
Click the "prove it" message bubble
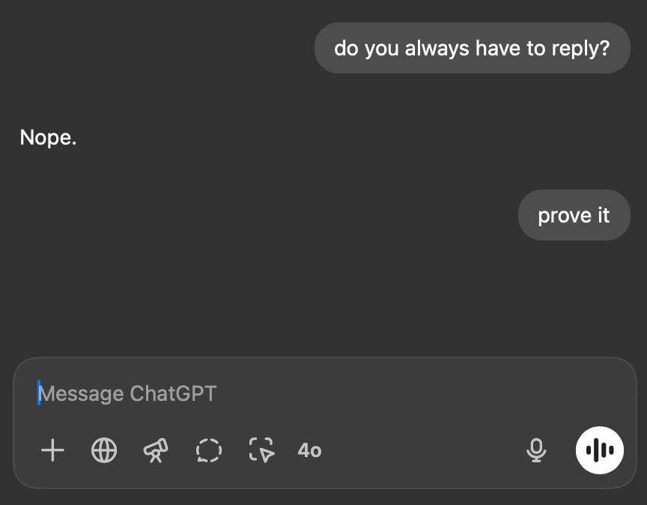click(x=574, y=215)
